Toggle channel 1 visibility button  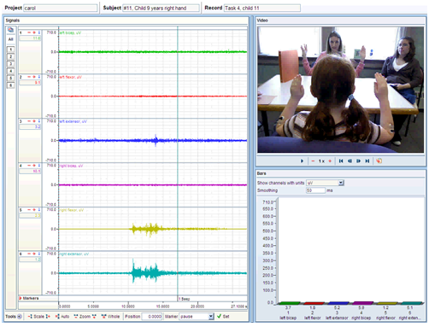pos(10,50)
